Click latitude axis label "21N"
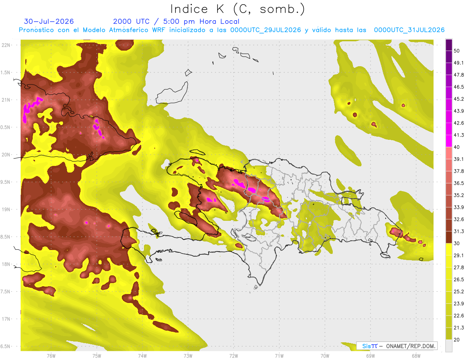Image resolution: width=467 pixels, height=361 pixels. click(6, 100)
